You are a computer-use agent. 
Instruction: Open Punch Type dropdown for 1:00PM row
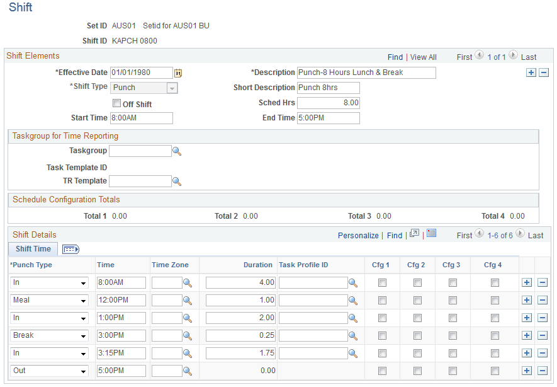[x=49, y=318]
